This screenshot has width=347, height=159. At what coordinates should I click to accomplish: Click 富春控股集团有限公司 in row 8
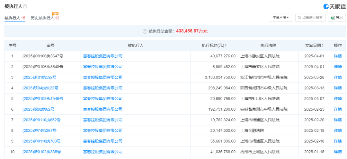(103, 130)
